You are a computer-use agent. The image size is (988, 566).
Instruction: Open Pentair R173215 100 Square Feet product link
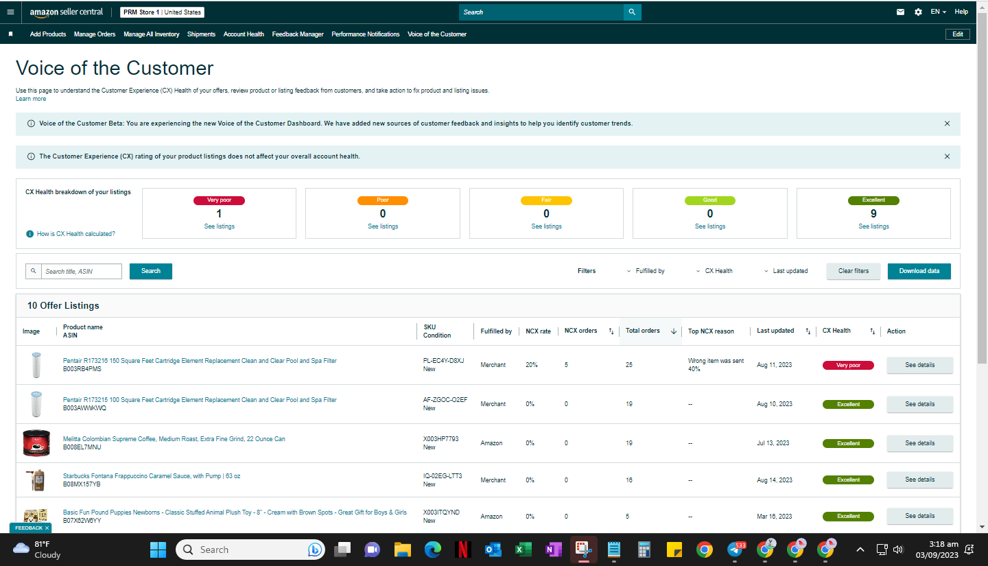[x=200, y=400]
